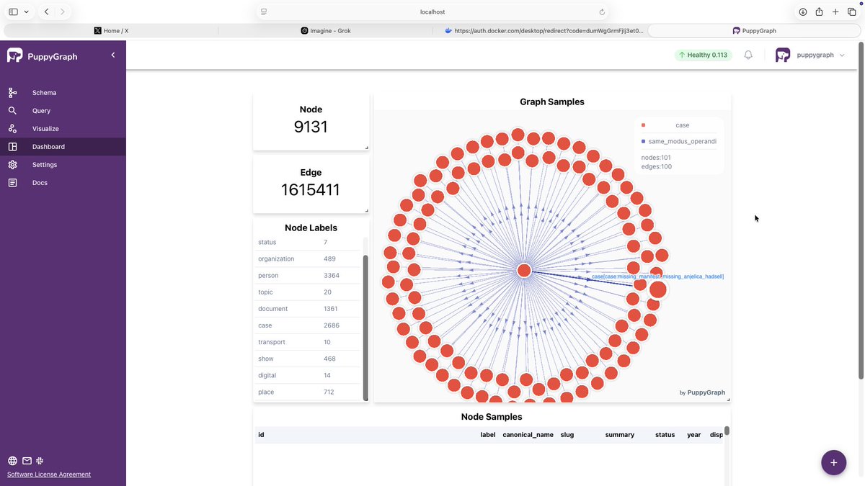865x486 pixels.
Task: Reload the page with the refresh icon
Action: coord(602,12)
